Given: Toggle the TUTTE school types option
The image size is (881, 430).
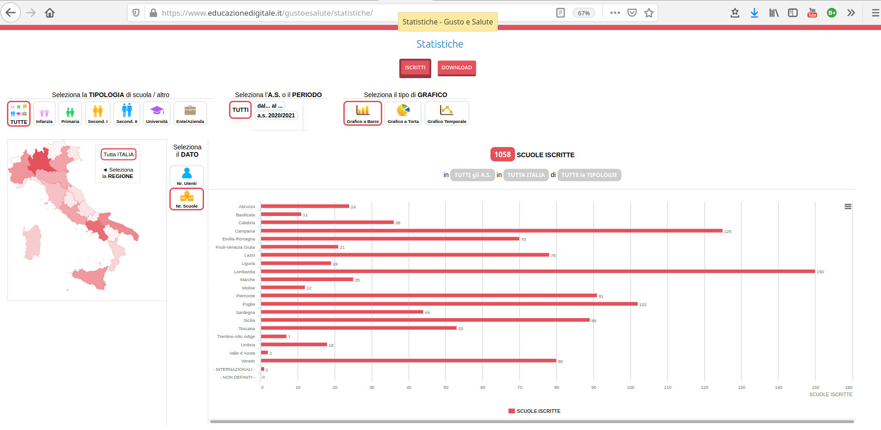Looking at the screenshot, I should coord(19,114).
